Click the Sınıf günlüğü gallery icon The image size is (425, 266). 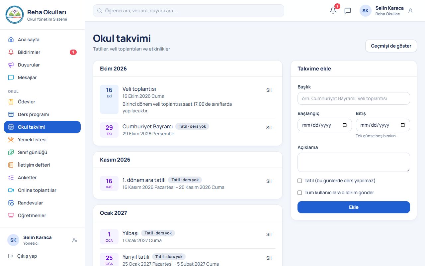coord(11,152)
